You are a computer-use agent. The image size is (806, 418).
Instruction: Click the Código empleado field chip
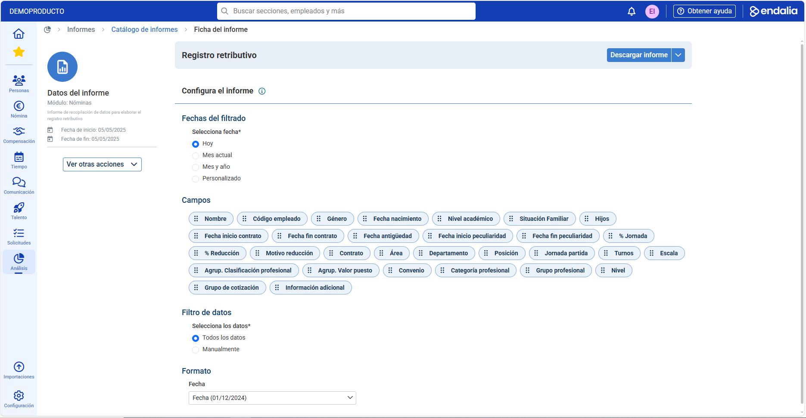[272, 219]
